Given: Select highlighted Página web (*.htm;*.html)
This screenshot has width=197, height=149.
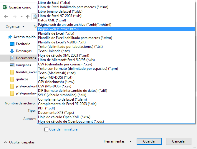Looking at the screenshot, I should pos(116,29).
